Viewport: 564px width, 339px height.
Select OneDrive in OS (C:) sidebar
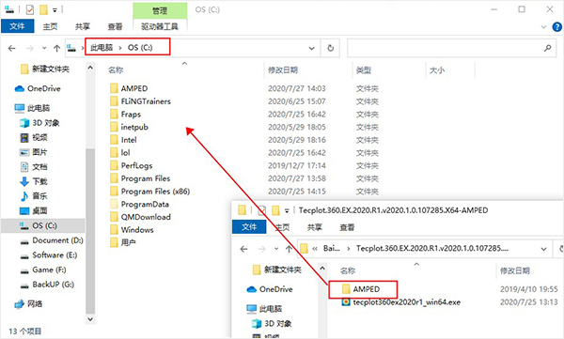tap(38, 88)
